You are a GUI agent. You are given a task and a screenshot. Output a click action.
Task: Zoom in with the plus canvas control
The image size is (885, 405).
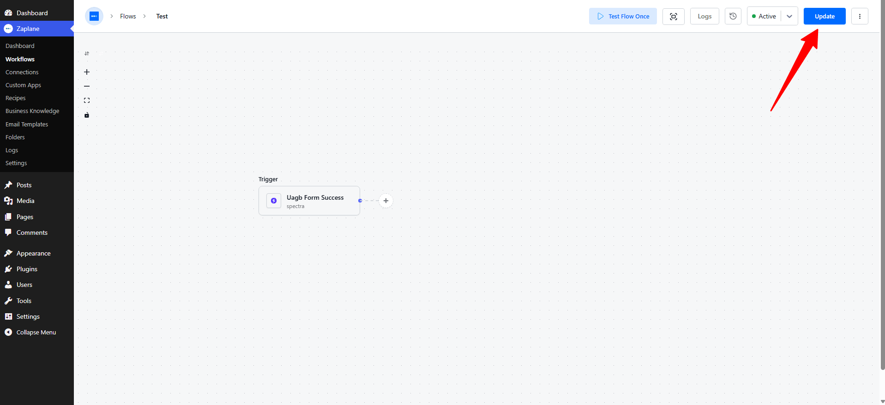[87, 72]
